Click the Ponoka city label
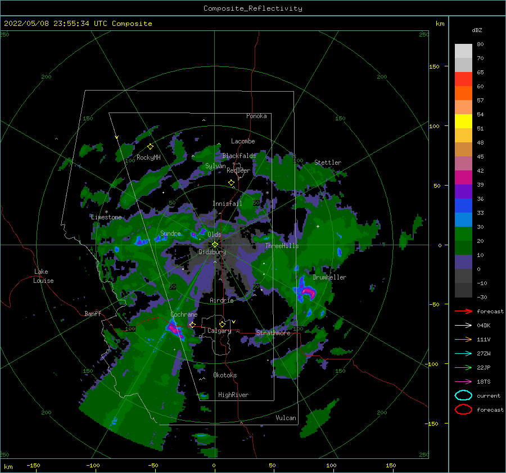506x473 pixels. pyautogui.click(x=256, y=116)
